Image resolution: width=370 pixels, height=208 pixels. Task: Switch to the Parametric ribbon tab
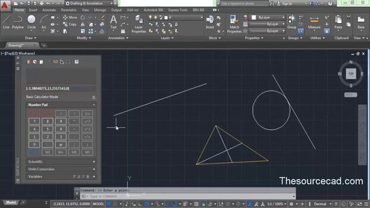coord(69,10)
